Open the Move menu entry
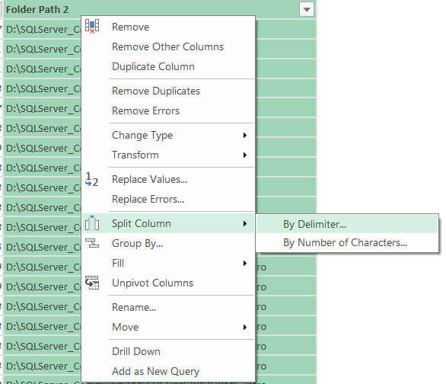 [168, 327]
